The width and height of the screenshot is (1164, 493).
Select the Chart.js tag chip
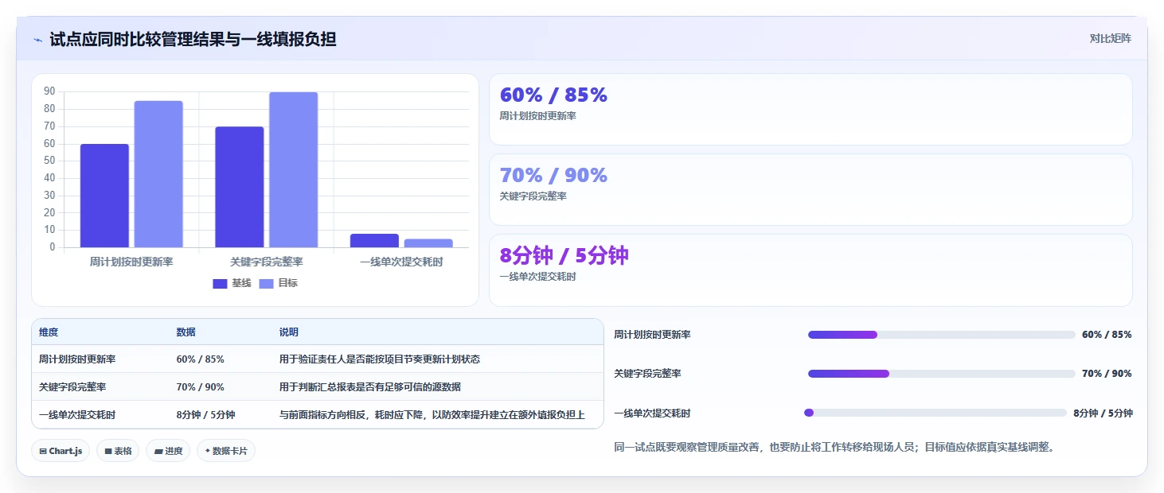point(61,451)
